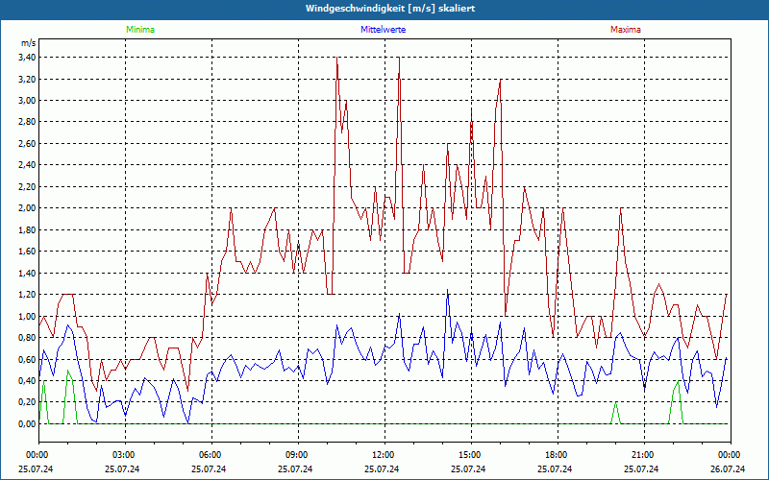Viewport: 769px width, 480px height.
Task: Click the '3,40' y-axis value
Action: (x=28, y=58)
